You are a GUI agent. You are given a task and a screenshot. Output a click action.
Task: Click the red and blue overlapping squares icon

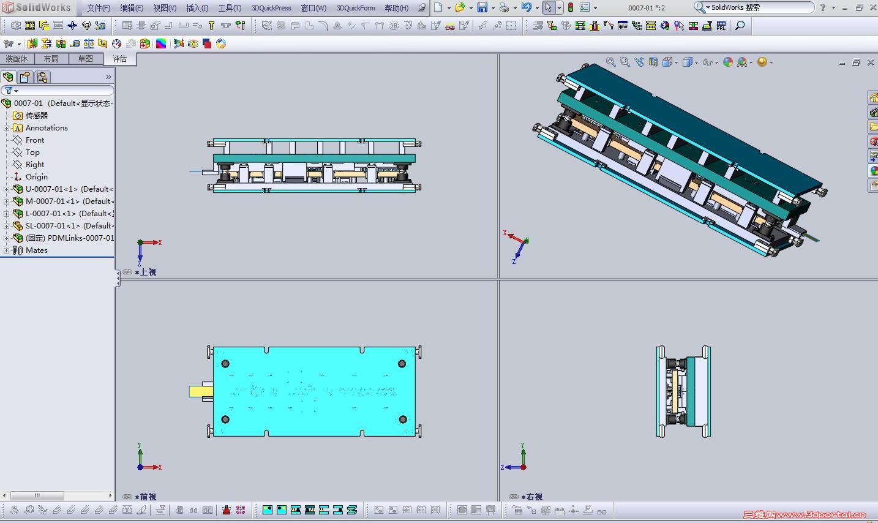(x=207, y=43)
